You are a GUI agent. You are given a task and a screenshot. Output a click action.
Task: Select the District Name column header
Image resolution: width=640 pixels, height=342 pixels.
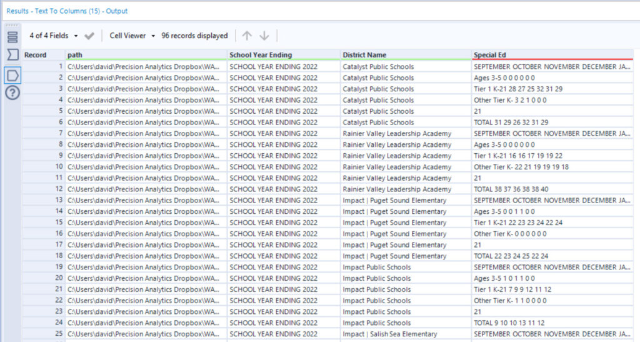tap(406, 55)
